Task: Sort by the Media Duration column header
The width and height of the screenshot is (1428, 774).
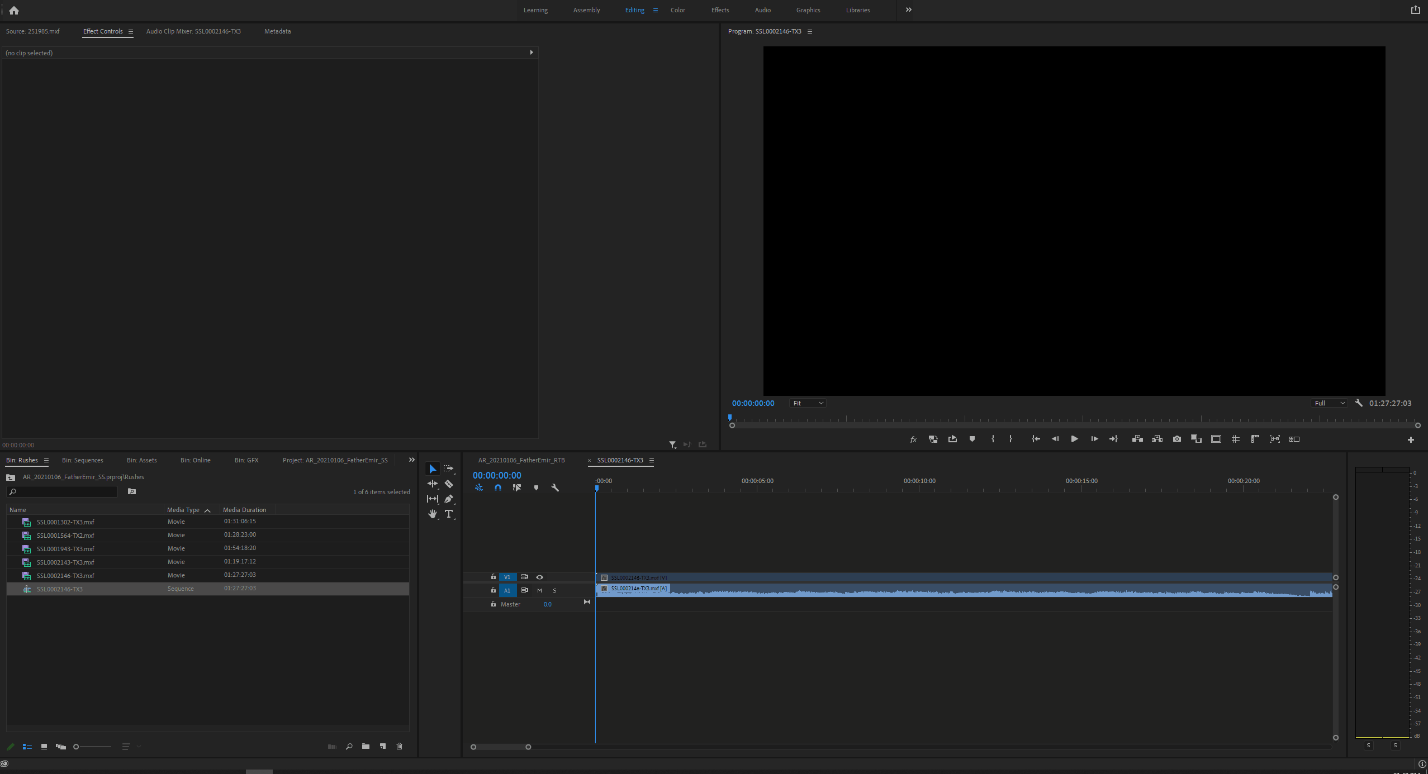Action: (x=244, y=510)
